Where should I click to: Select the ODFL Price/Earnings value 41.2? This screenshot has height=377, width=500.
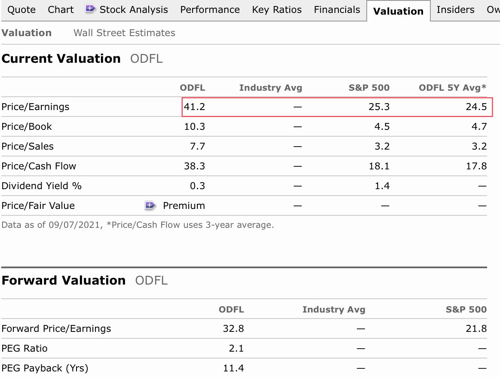(x=195, y=107)
